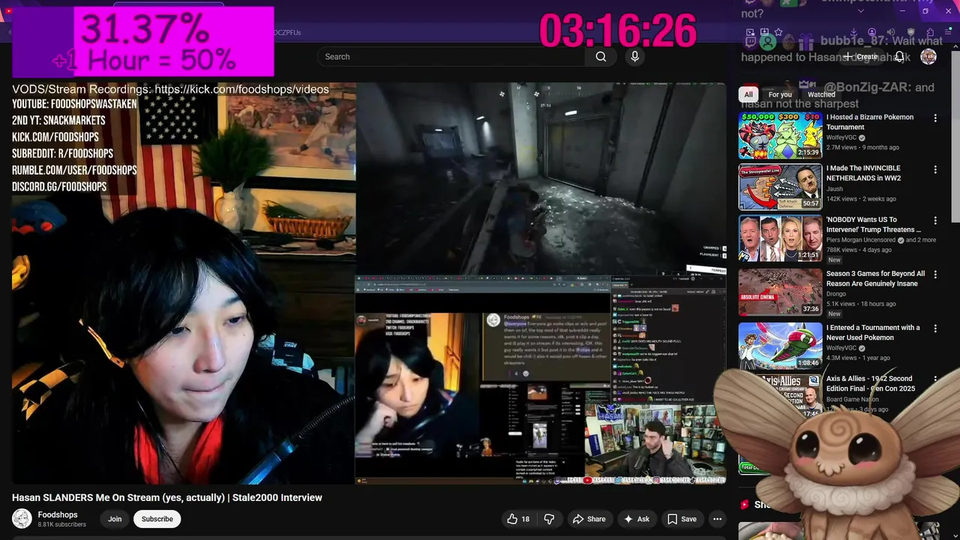Screen dimensions: 960x540
Task: Open Piers Morgan NOBODY Wants US thumbnail
Action: tap(780, 238)
